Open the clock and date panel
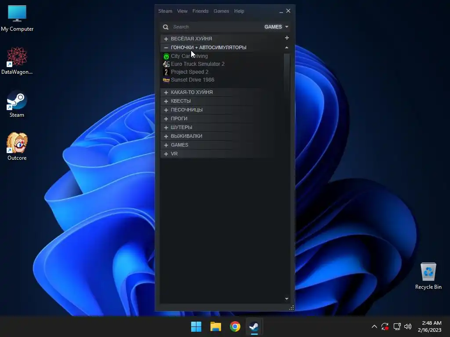 [430, 326]
